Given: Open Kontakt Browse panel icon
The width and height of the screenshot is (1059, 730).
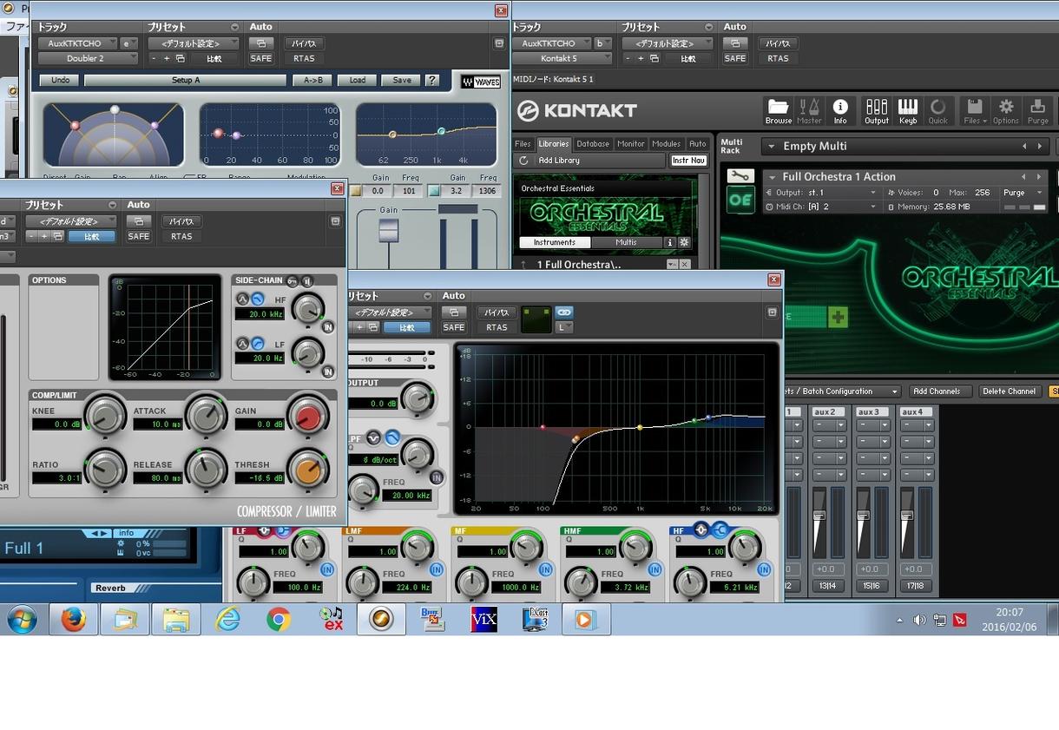Looking at the screenshot, I should (x=779, y=110).
